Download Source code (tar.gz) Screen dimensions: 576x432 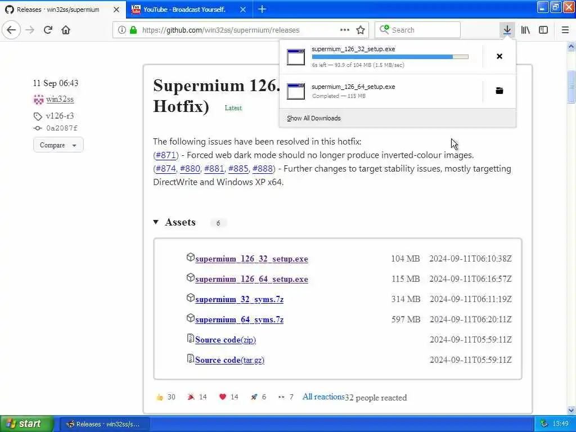tap(229, 360)
